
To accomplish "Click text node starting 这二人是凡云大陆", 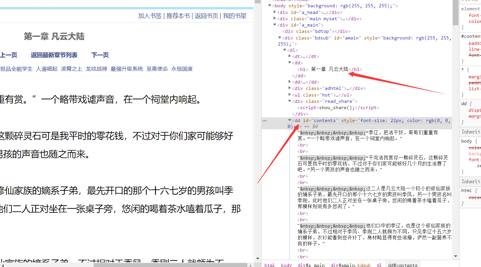I will (374, 198).
